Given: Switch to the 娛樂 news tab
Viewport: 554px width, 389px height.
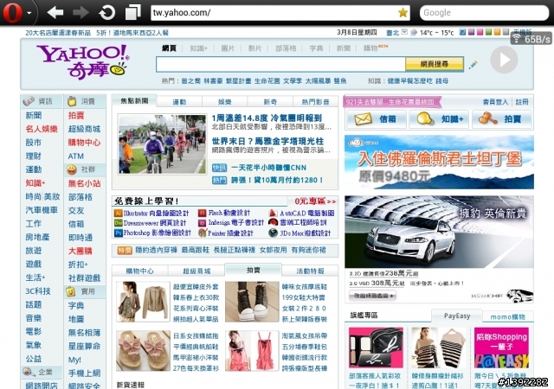Looking at the screenshot, I should 225,102.
